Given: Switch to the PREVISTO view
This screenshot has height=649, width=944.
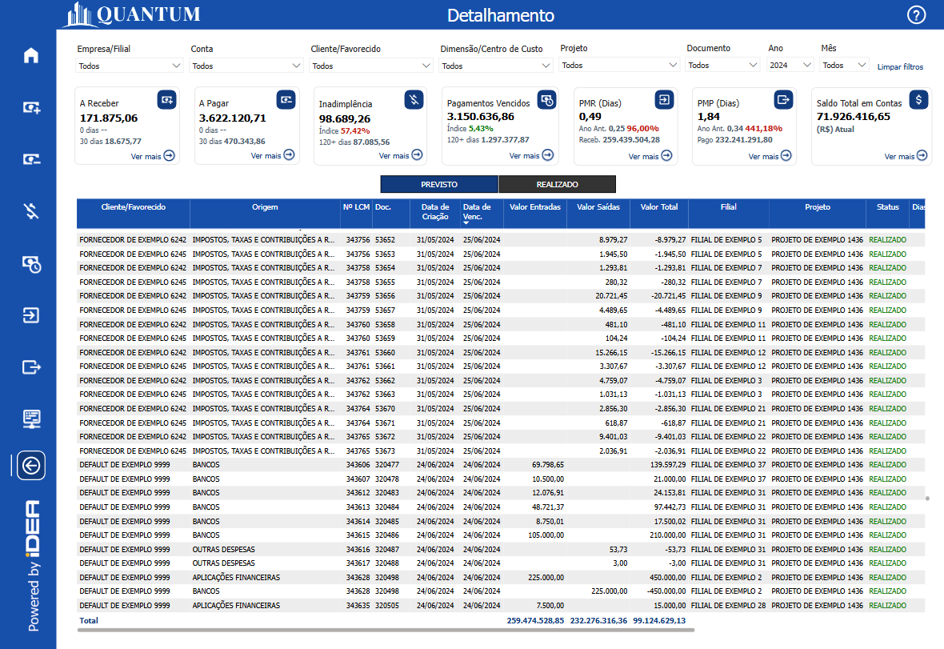Looking at the screenshot, I should click(439, 184).
